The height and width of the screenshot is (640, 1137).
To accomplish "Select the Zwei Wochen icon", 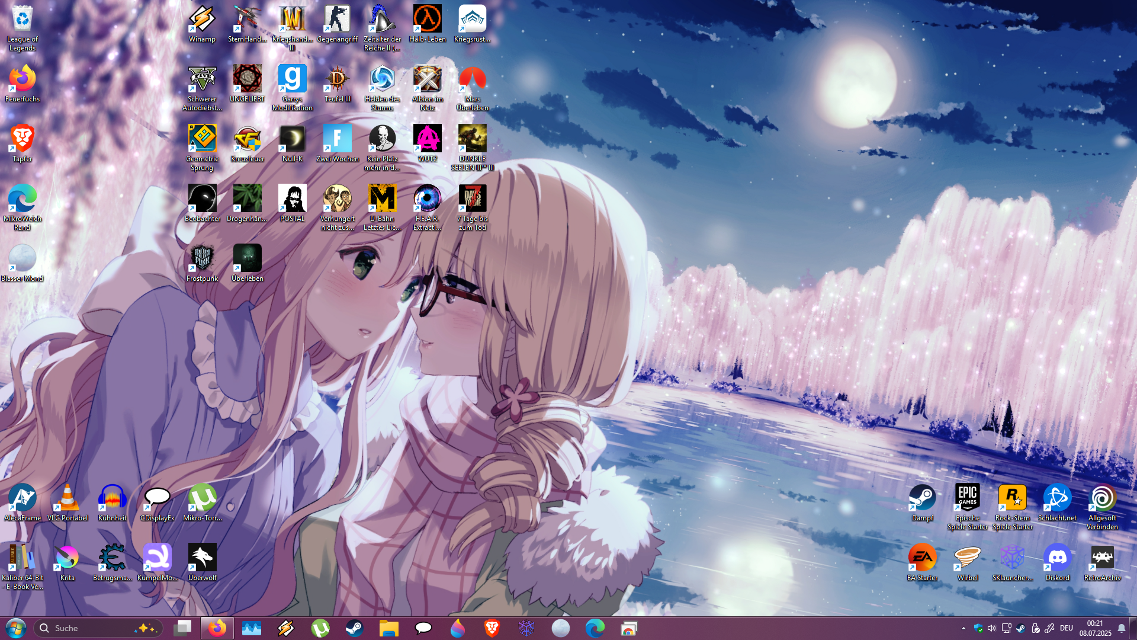I will coord(338,143).
